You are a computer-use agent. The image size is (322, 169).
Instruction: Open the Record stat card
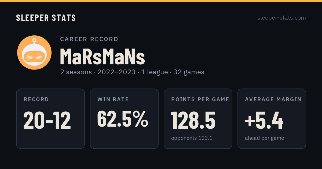(50, 119)
